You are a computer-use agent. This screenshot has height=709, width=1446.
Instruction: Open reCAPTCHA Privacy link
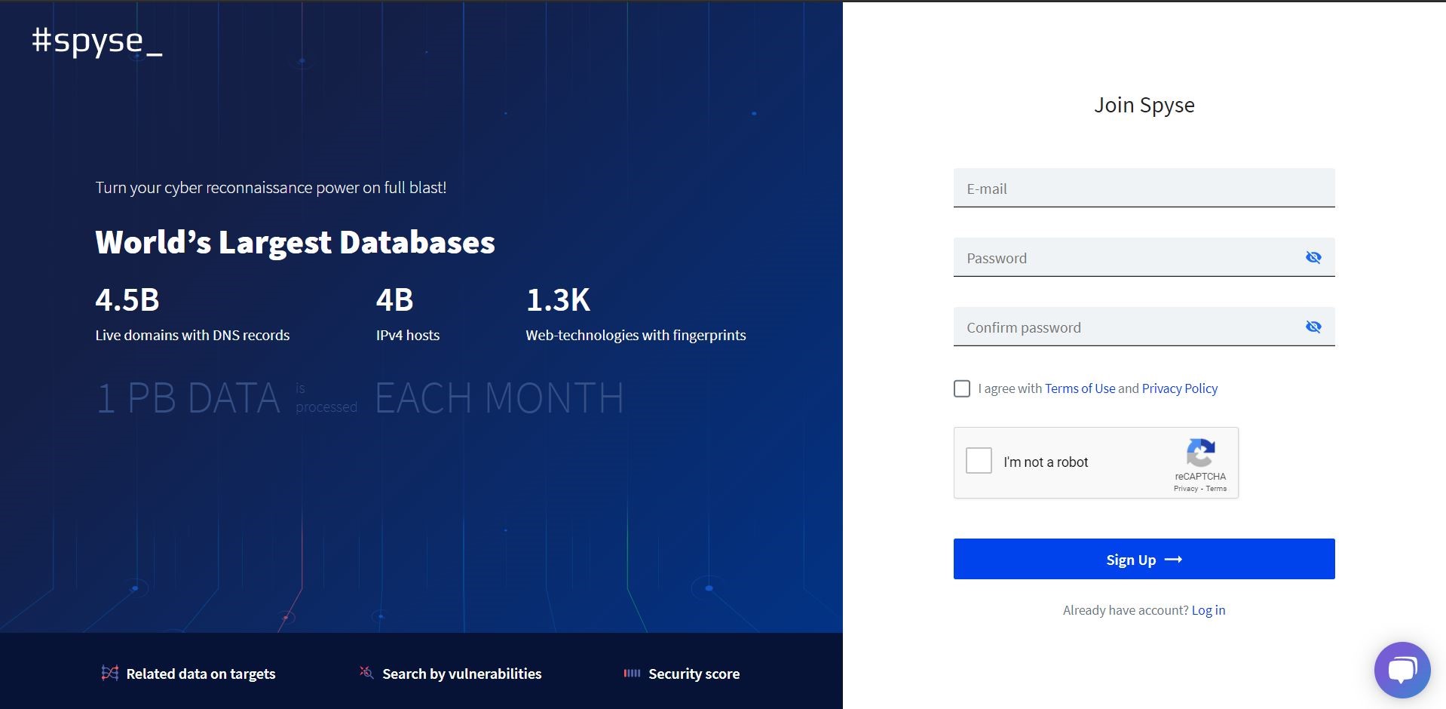(x=1185, y=489)
